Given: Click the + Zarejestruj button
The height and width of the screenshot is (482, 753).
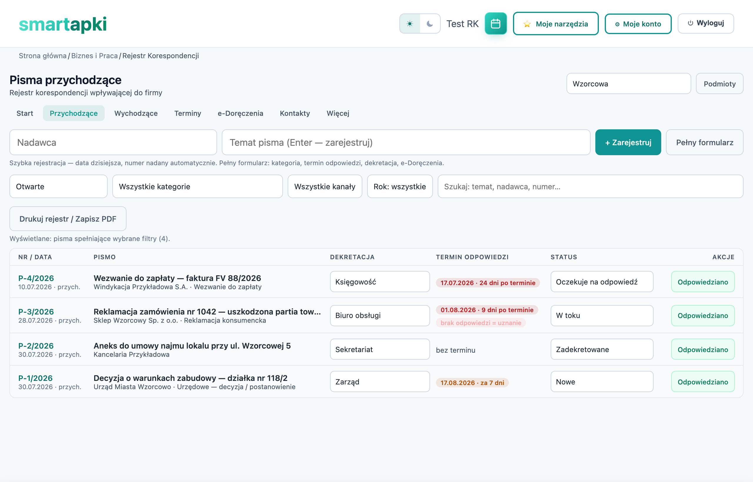Looking at the screenshot, I should [628, 143].
